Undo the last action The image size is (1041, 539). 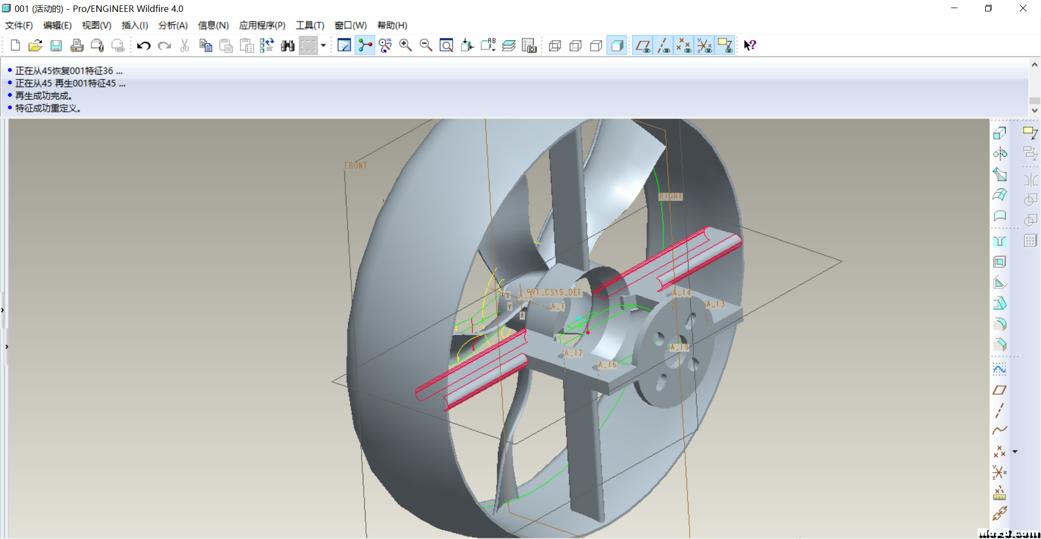[144, 46]
